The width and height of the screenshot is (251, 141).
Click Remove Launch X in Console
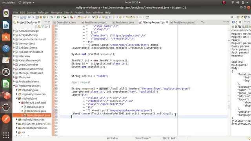236,27
